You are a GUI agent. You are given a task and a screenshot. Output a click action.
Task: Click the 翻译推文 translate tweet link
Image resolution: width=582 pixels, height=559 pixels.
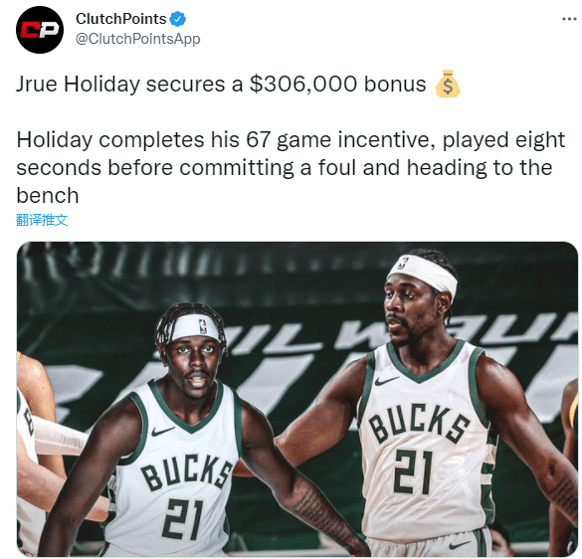42,220
